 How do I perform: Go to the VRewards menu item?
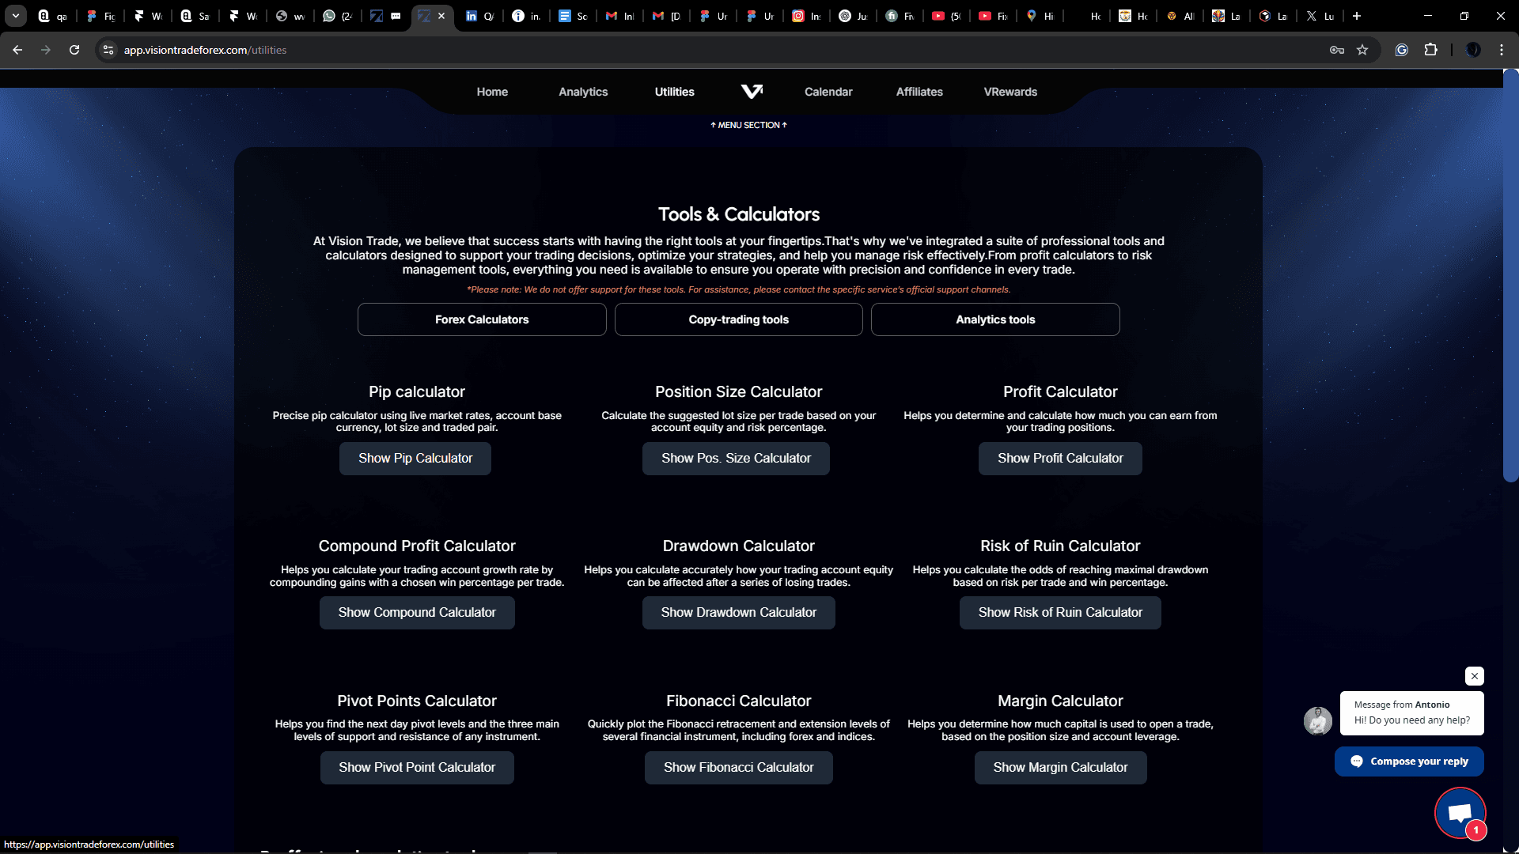coord(1010,92)
